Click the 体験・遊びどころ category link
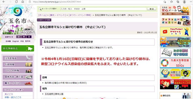 13,97
